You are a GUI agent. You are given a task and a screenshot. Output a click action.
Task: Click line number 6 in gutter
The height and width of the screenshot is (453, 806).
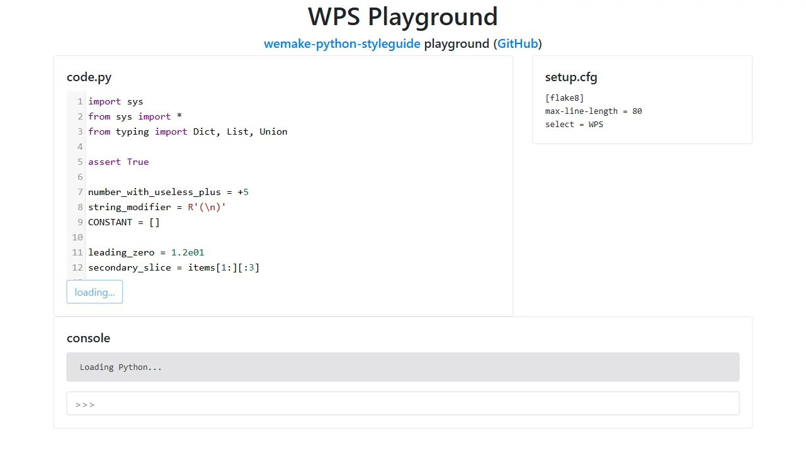point(80,177)
